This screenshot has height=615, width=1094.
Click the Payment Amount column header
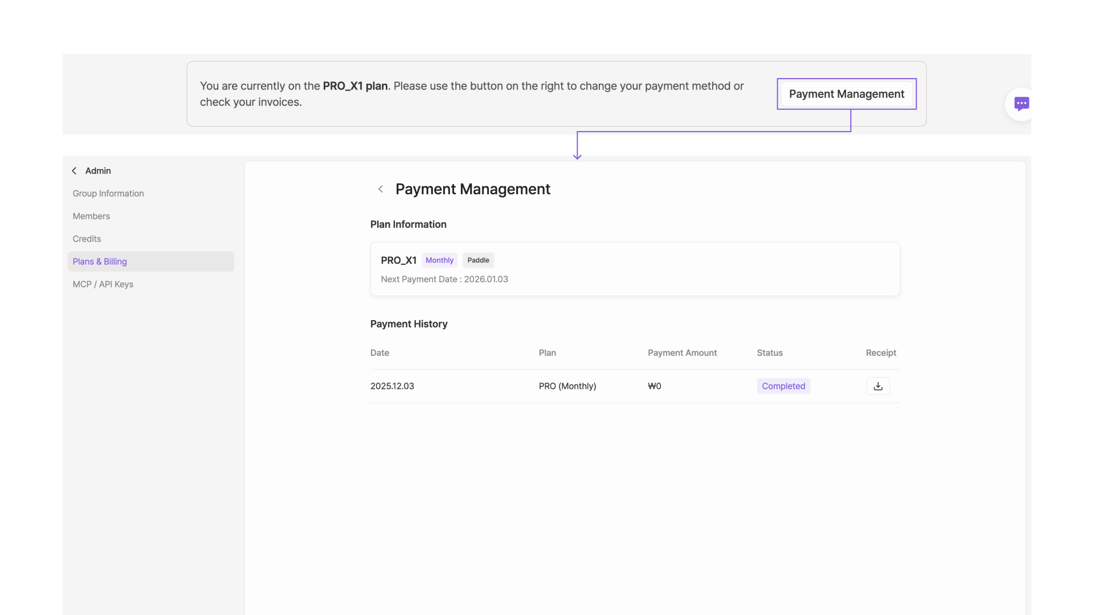(x=682, y=353)
